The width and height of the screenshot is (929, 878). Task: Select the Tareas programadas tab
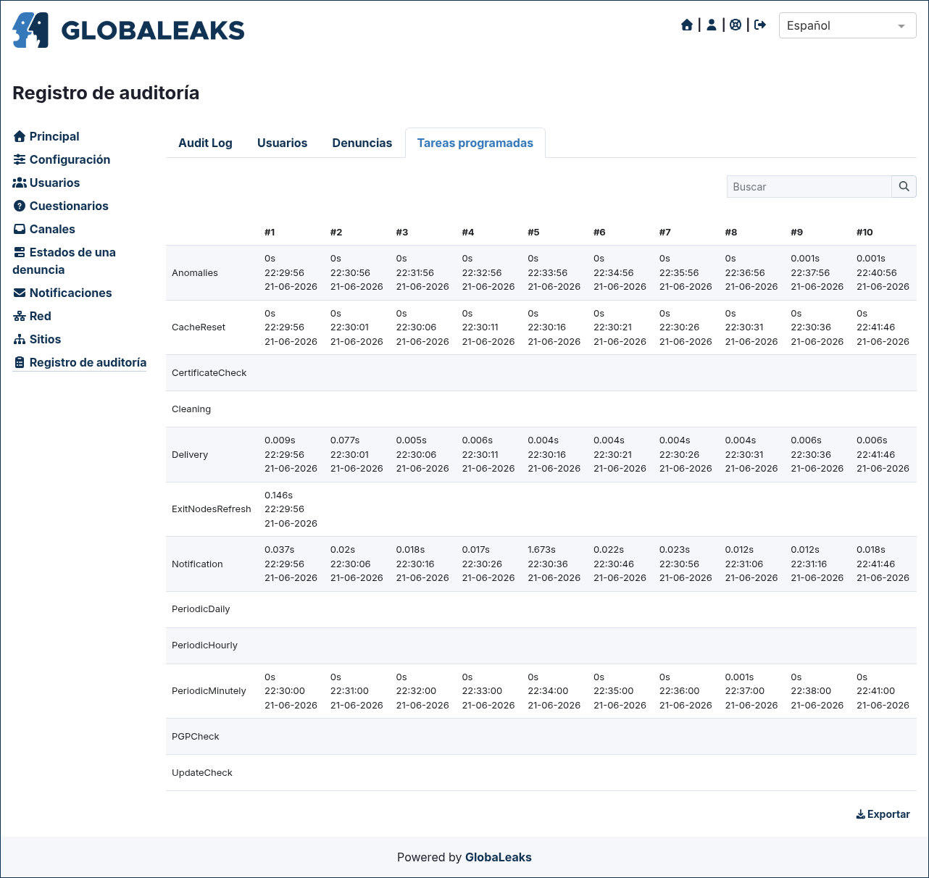coord(475,143)
